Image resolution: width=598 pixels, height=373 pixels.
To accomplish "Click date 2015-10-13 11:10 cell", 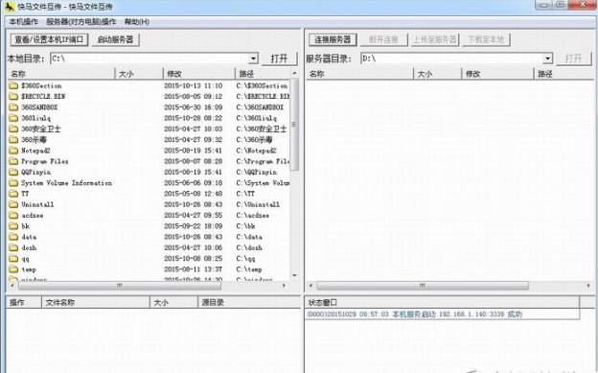I will point(194,85).
